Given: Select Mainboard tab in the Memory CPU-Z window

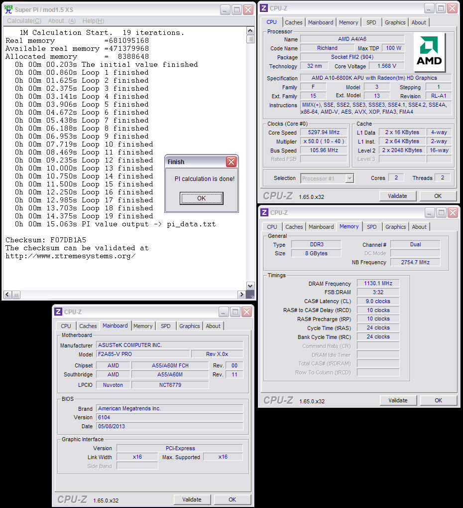Looking at the screenshot, I should click(x=321, y=227).
